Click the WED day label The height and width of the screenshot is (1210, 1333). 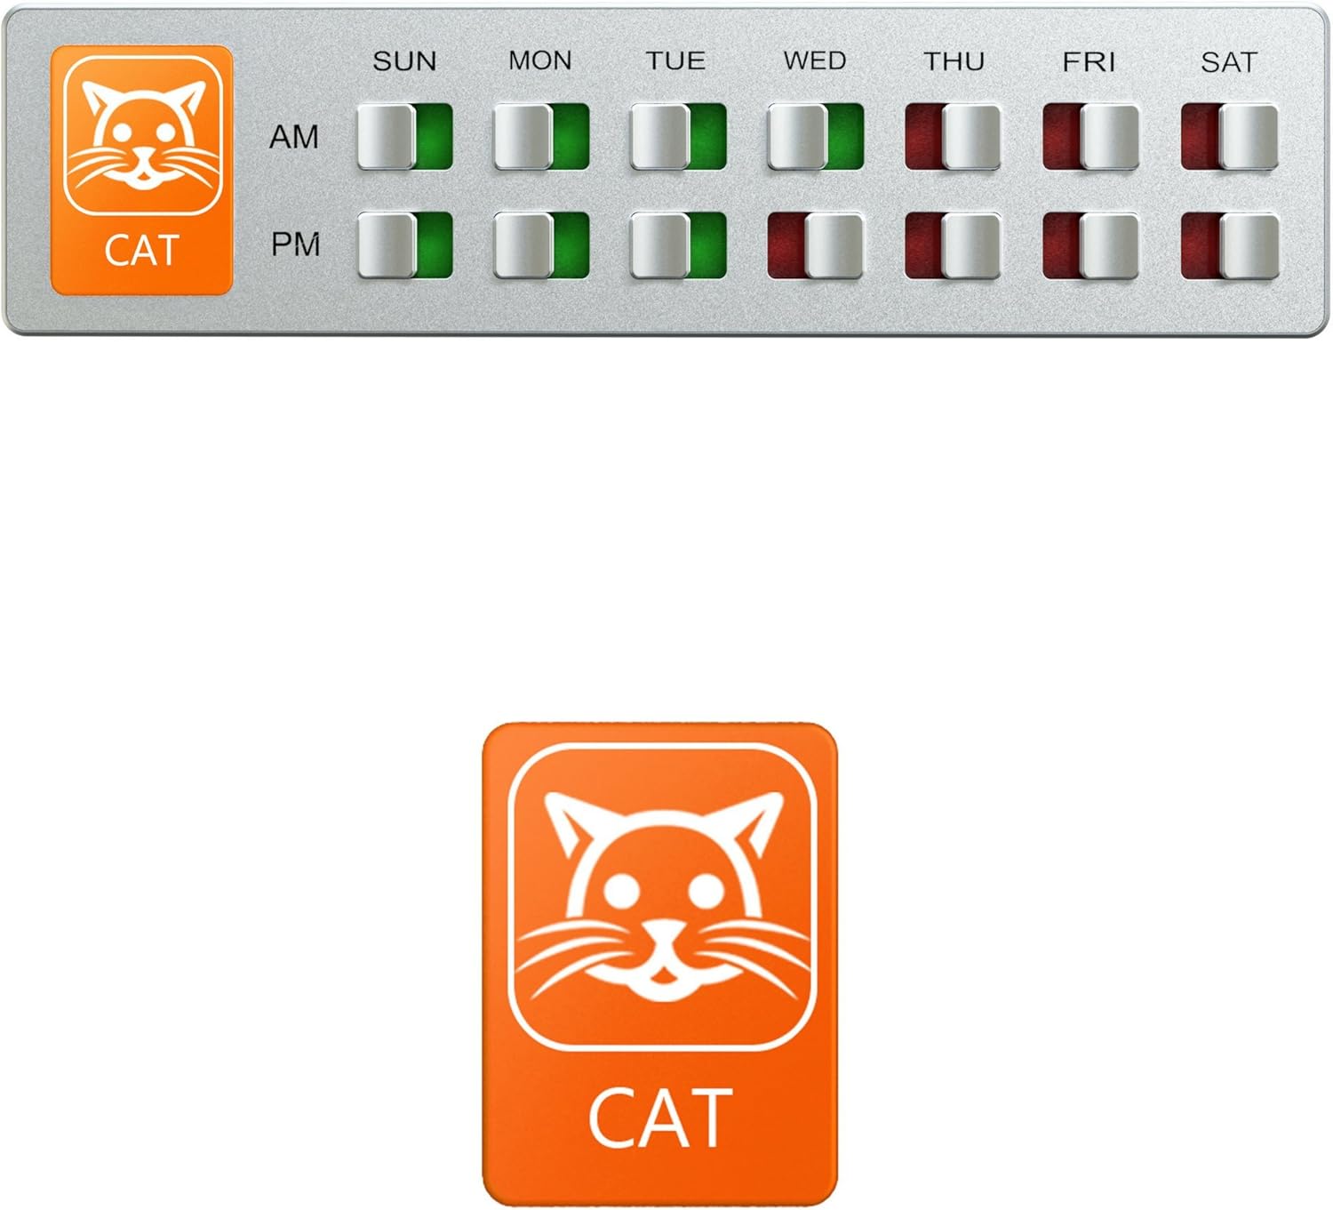tap(815, 60)
